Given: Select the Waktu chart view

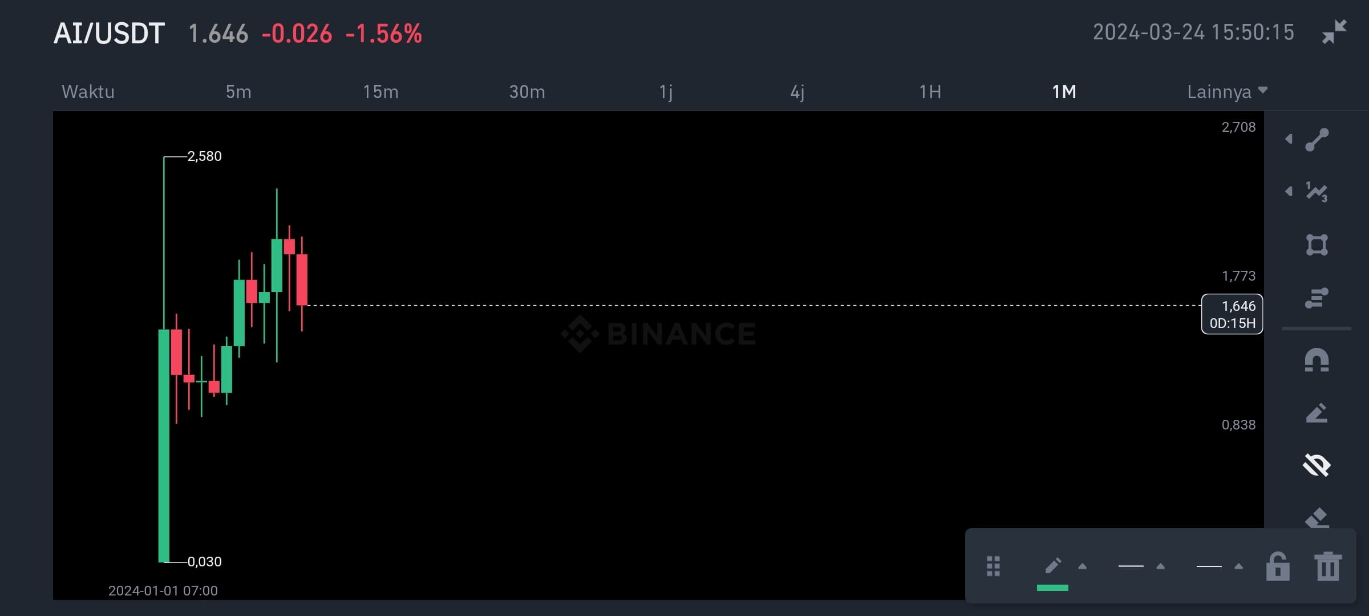Looking at the screenshot, I should 88,92.
